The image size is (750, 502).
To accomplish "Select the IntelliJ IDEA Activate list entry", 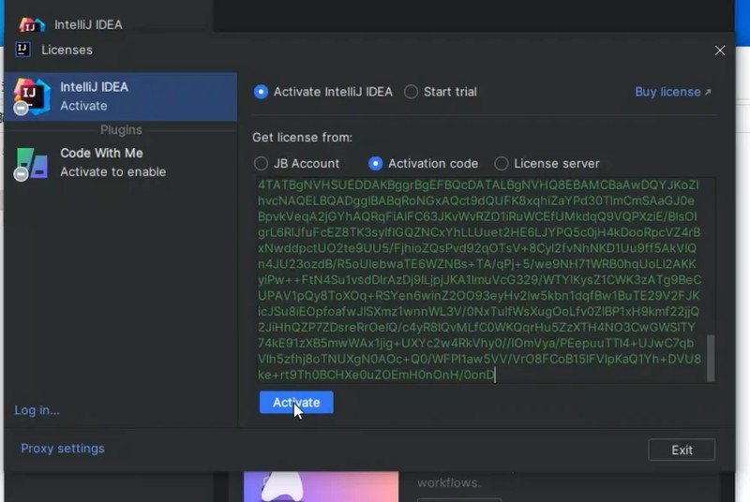I will click(120, 96).
